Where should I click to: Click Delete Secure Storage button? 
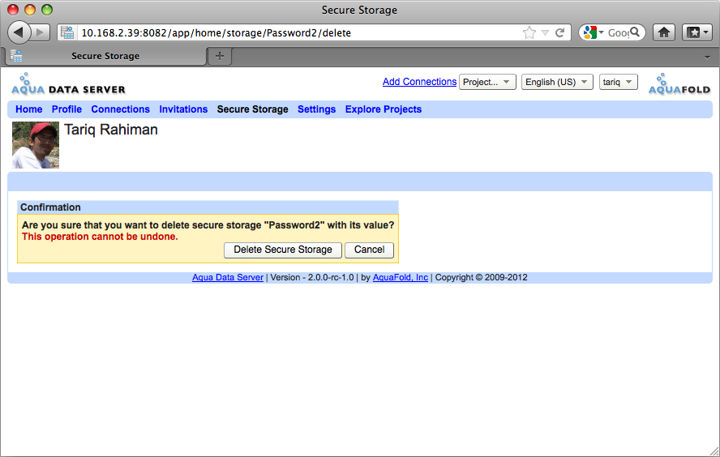(x=283, y=250)
